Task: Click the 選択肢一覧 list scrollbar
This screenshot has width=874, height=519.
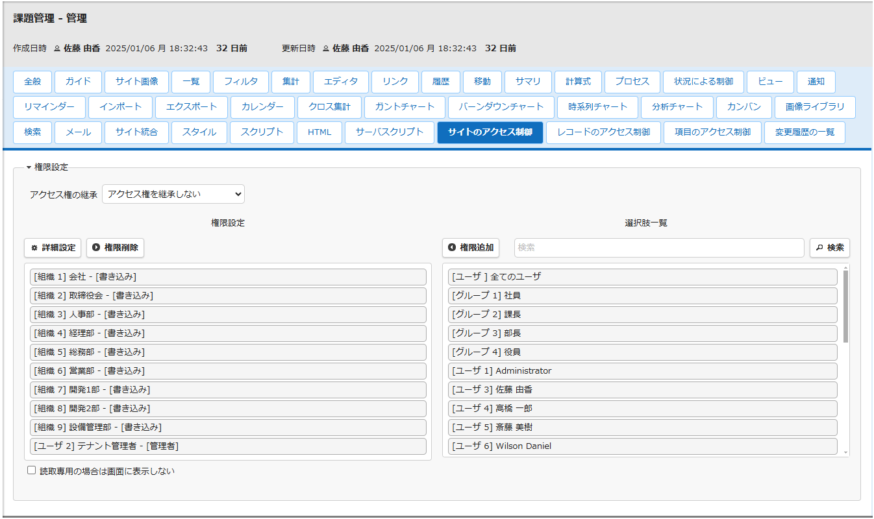Action: pyautogui.click(x=845, y=306)
